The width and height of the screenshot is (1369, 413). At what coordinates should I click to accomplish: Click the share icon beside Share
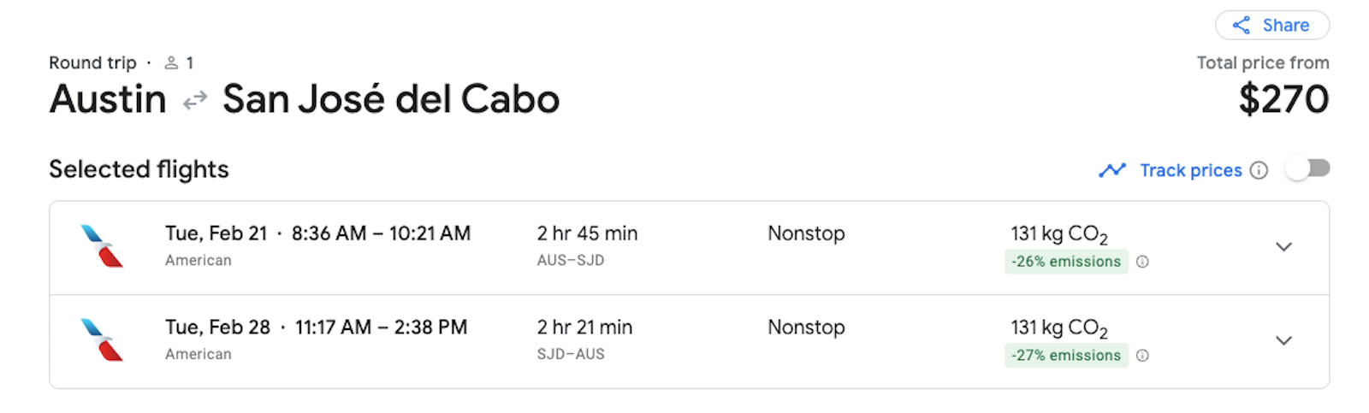click(1241, 25)
